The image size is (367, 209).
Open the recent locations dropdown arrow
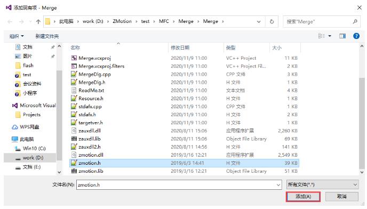30,22
